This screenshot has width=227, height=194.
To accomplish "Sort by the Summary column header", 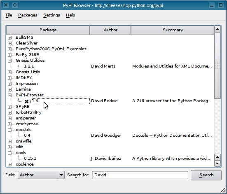I will [173, 30].
